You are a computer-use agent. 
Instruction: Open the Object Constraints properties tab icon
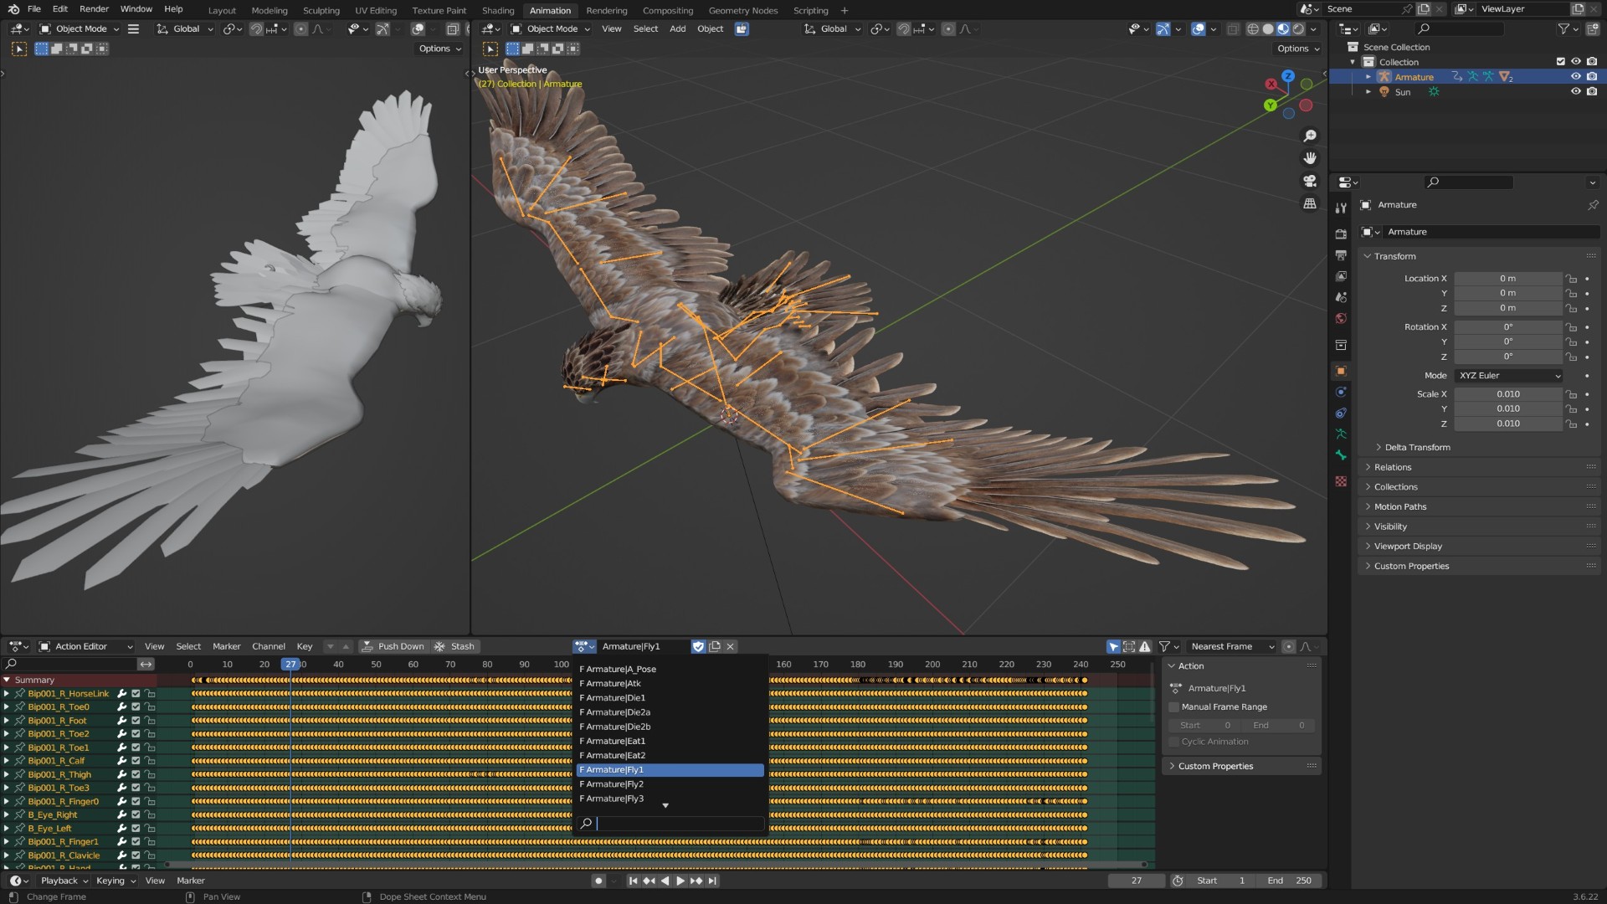coord(1341,413)
